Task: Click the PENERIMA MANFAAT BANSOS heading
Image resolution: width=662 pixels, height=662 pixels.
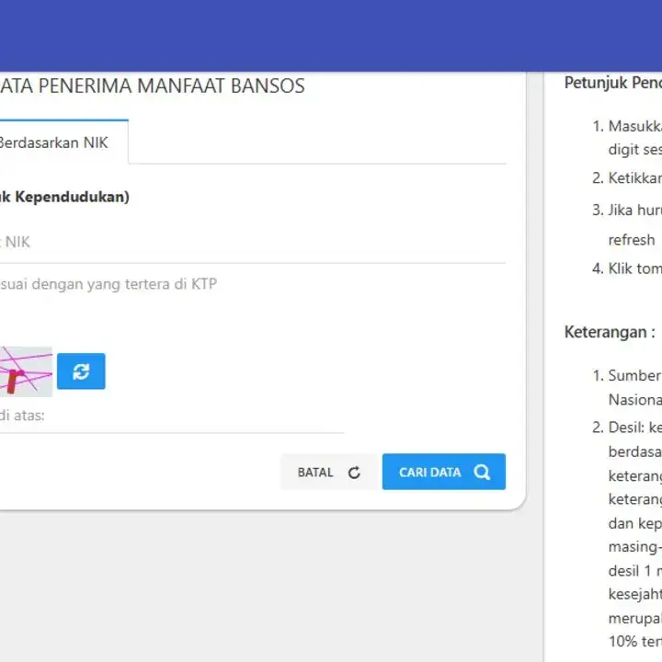Action: (x=152, y=86)
